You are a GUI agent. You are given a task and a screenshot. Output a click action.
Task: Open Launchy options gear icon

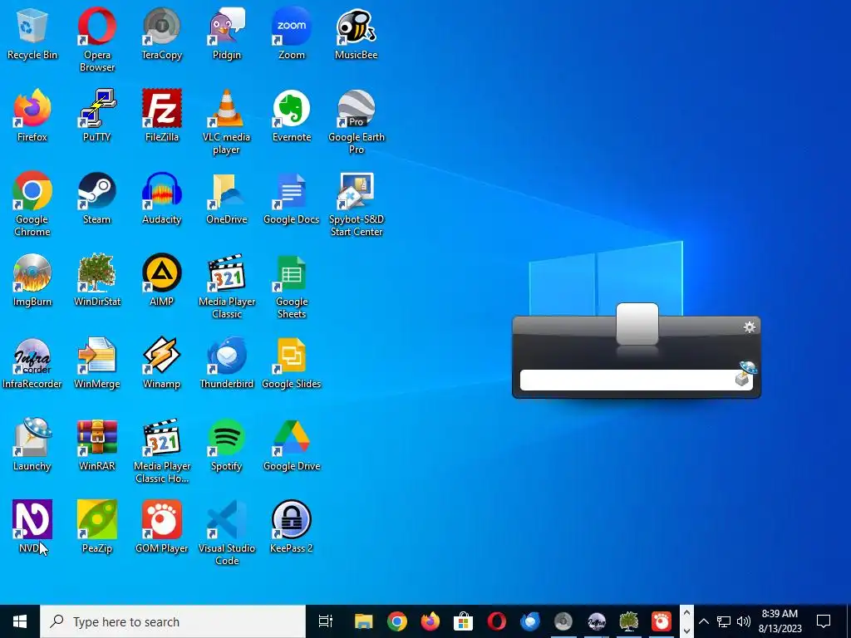(749, 327)
